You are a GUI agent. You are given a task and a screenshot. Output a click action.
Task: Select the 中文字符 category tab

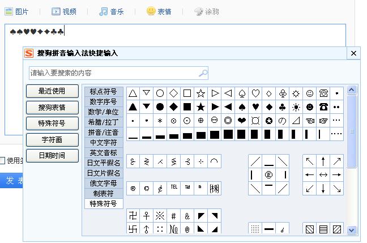(104, 143)
